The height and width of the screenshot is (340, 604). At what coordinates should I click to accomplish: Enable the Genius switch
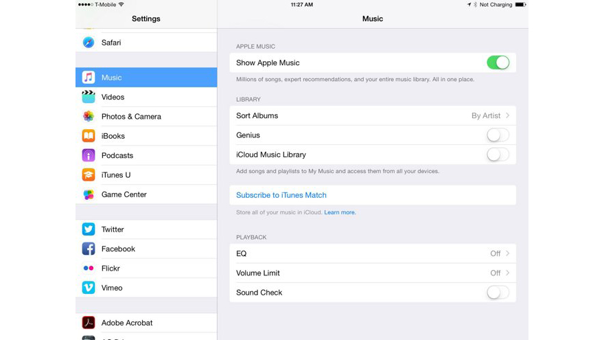coord(498,135)
